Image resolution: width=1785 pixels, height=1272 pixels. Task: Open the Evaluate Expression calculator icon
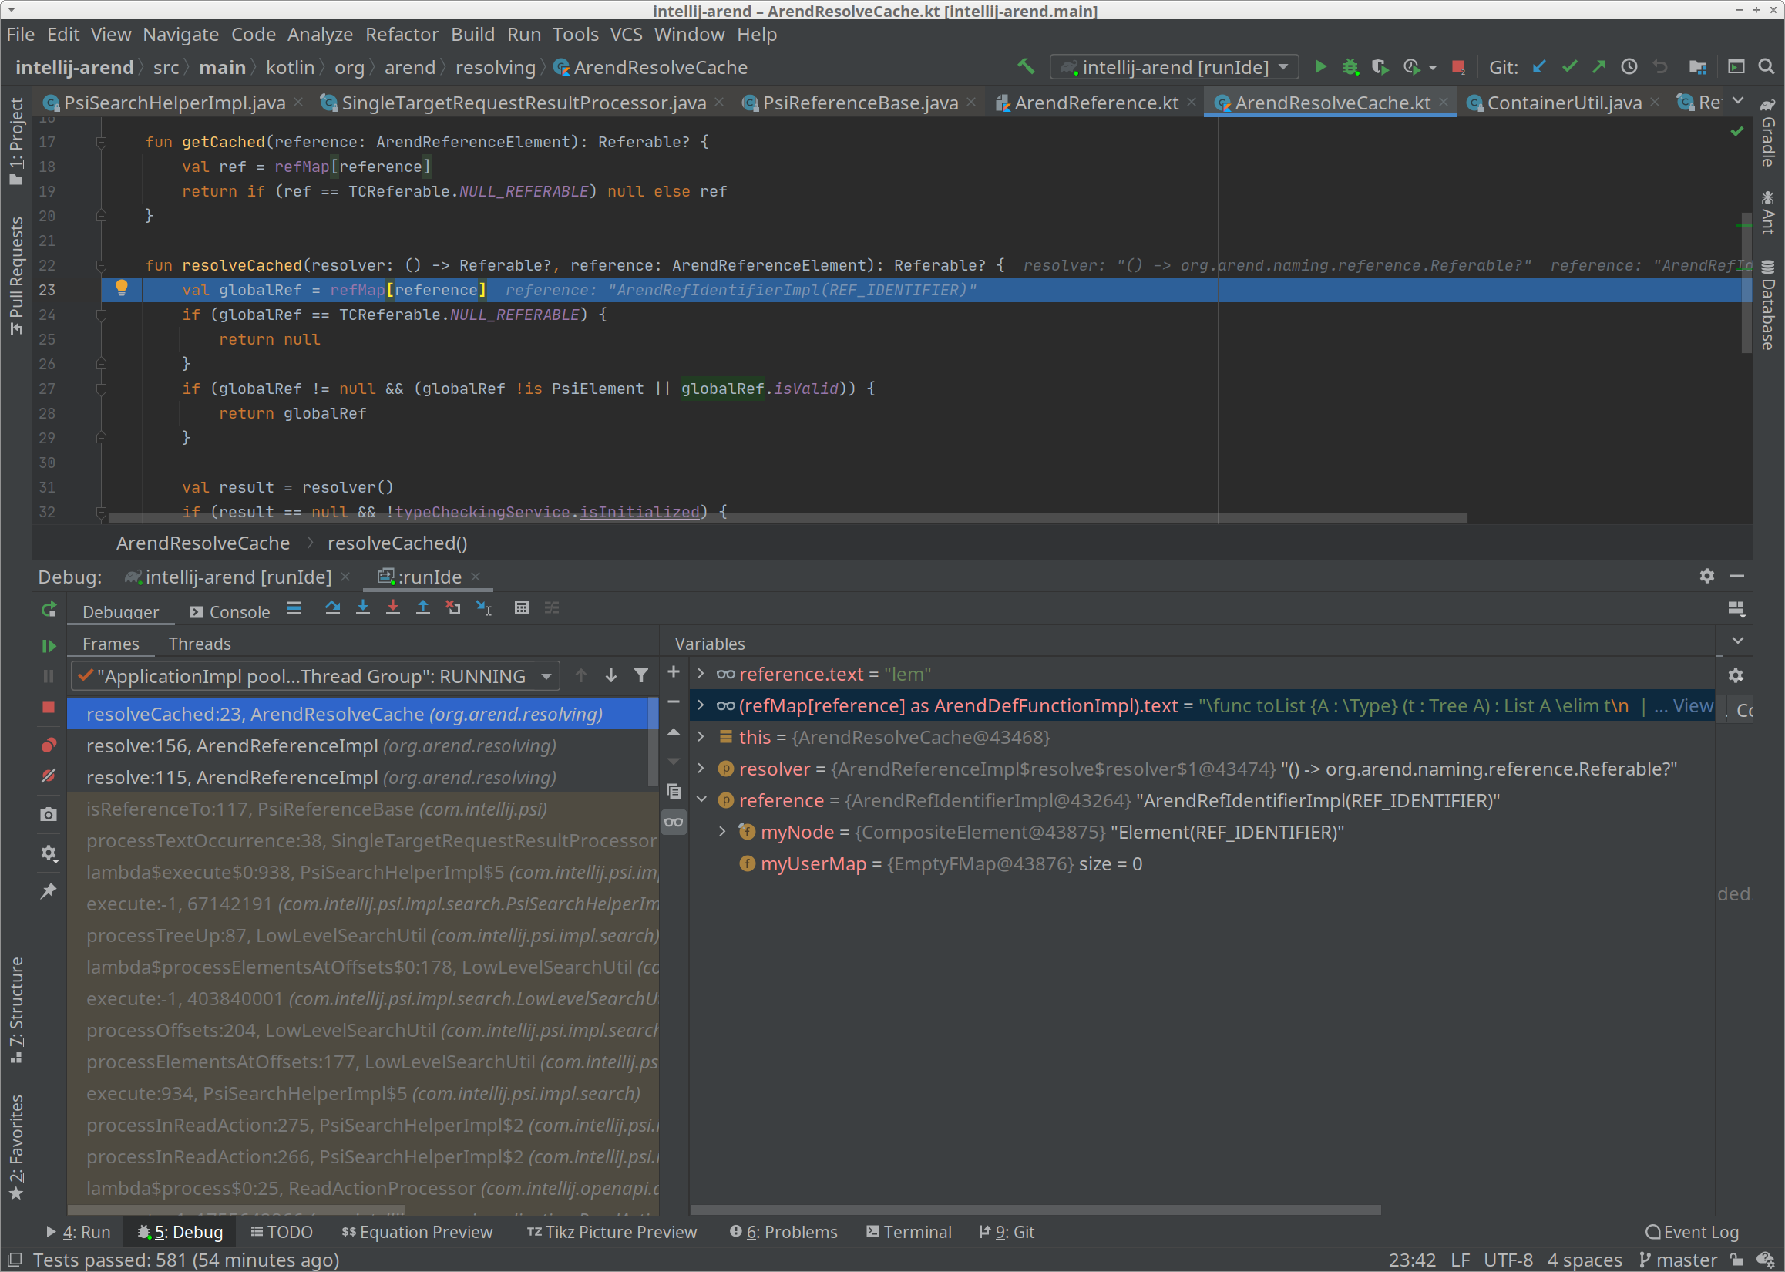pos(522,607)
